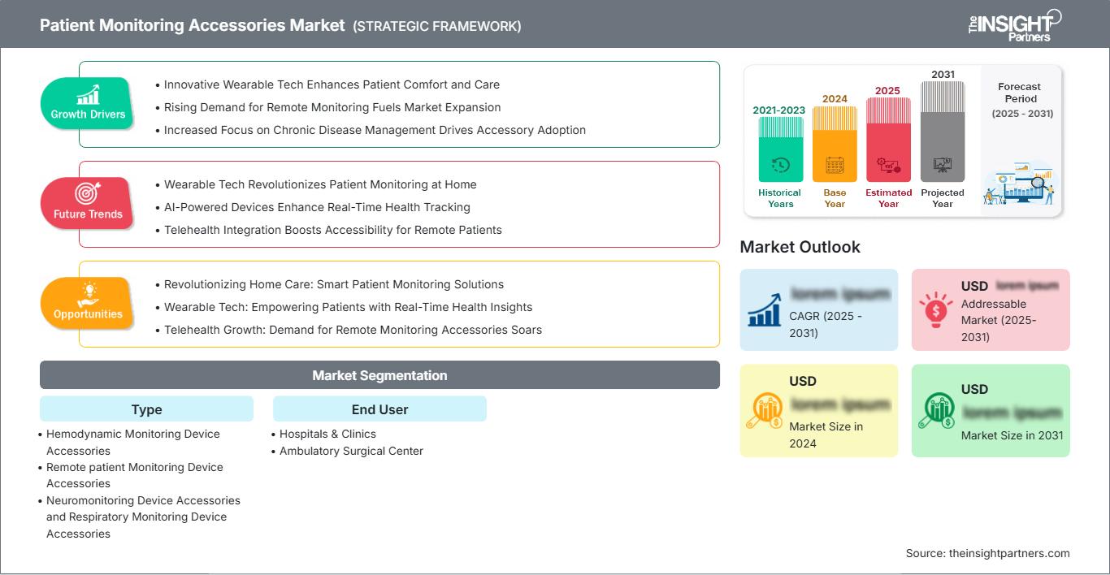Click 'Wearable Tech Revolutionizes Patient Monitoring at Home'
The image size is (1110, 575).
[x=320, y=184]
